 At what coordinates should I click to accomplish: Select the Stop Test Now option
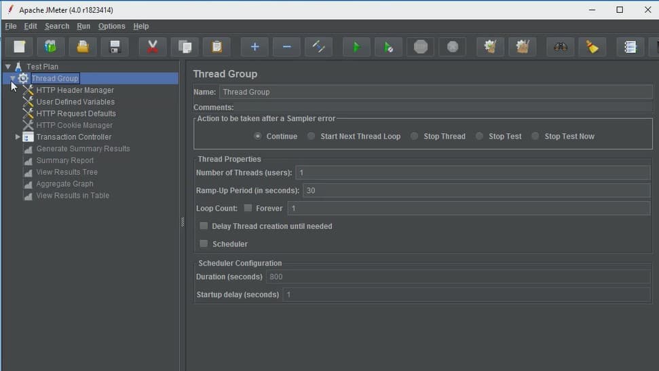[x=535, y=136]
